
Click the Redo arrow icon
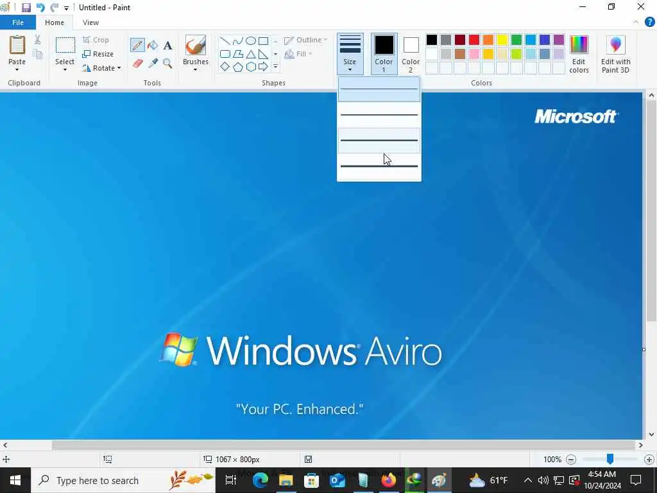(x=54, y=8)
